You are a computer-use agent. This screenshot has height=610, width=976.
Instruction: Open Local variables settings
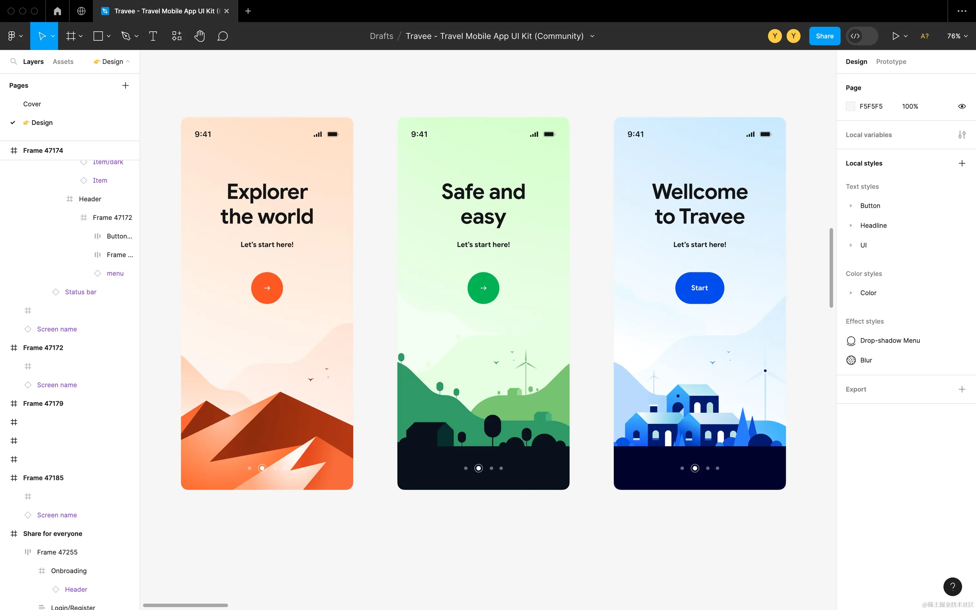click(961, 135)
